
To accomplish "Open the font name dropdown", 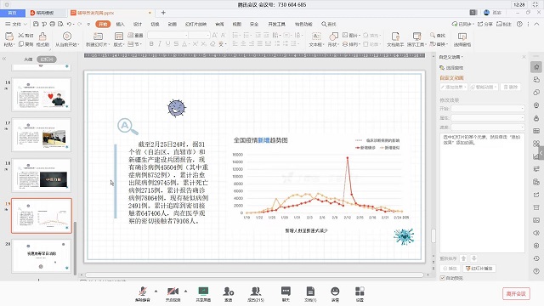I will click(x=168, y=35).
